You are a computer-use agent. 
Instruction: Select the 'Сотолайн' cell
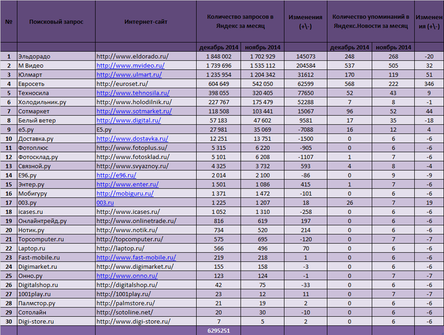[x=56, y=312]
